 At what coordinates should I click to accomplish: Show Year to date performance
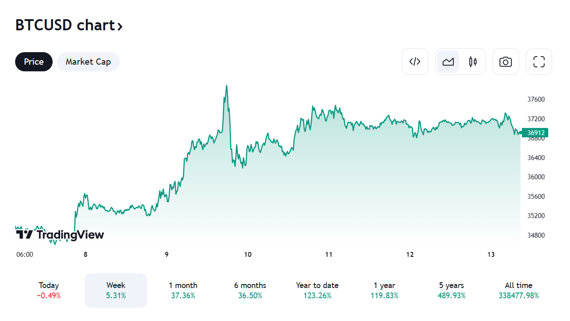pos(317,290)
